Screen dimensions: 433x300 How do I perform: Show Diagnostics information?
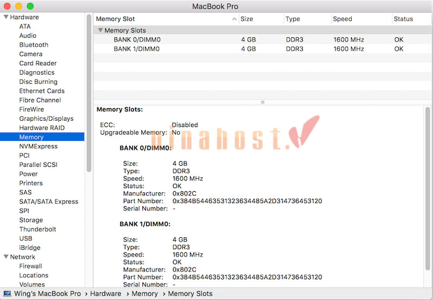coord(37,73)
